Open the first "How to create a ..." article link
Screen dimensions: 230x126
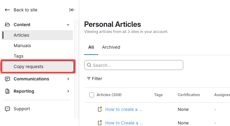click(124, 109)
